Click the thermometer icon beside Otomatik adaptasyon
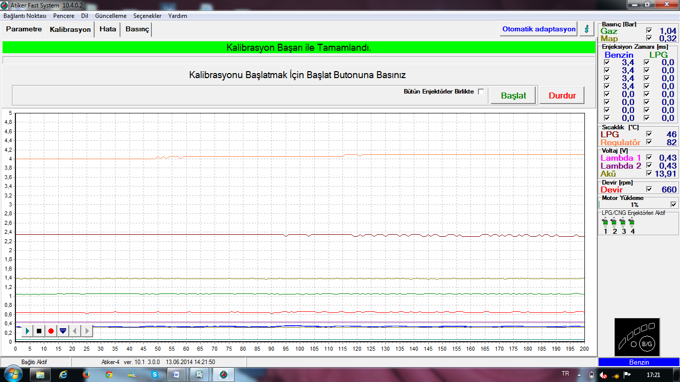680x382 pixels. (586, 29)
